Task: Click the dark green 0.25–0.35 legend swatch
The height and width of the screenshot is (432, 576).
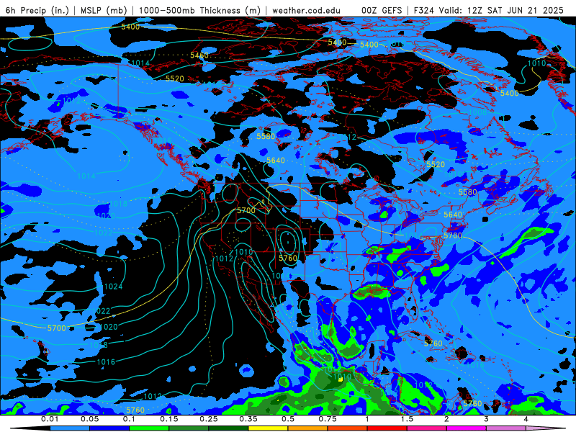Action: [228, 428]
